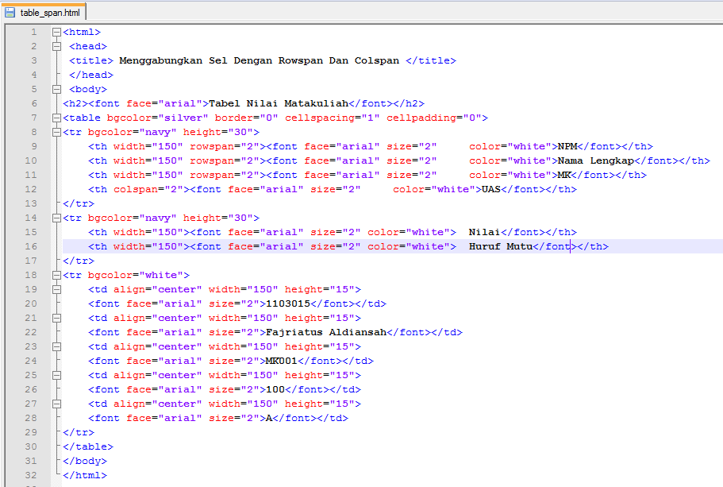Screen dimensions: 723x487
Task: Collapse the <body> section fold
Action: coord(56,89)
